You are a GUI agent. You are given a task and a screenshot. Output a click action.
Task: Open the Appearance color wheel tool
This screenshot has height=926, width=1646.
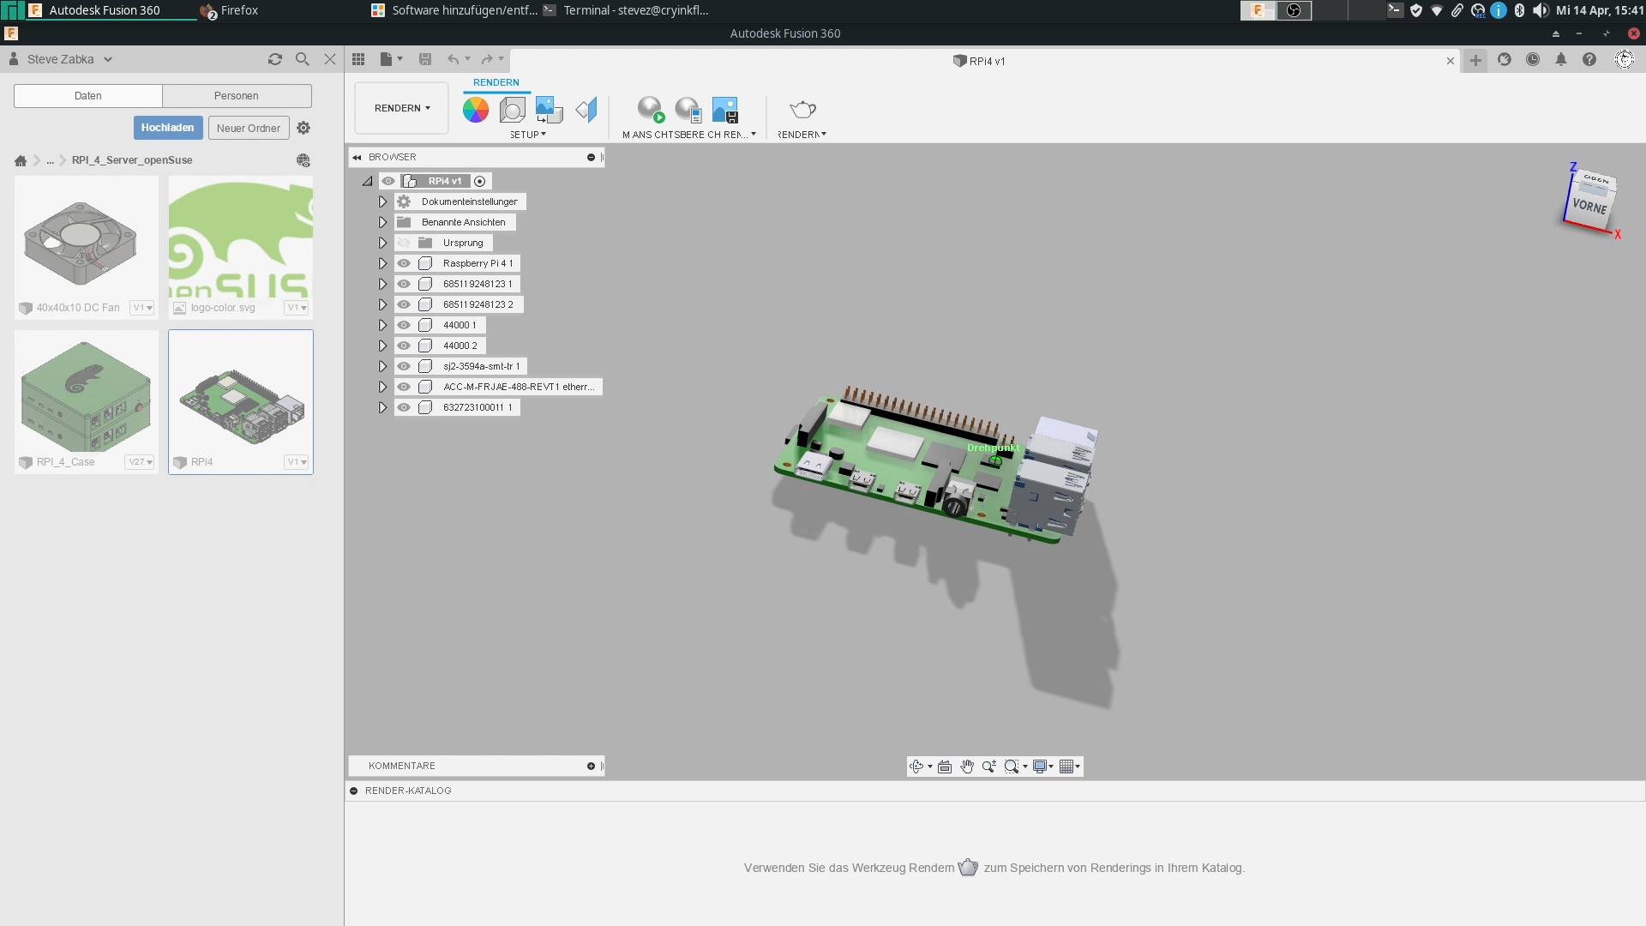[476, 110]
